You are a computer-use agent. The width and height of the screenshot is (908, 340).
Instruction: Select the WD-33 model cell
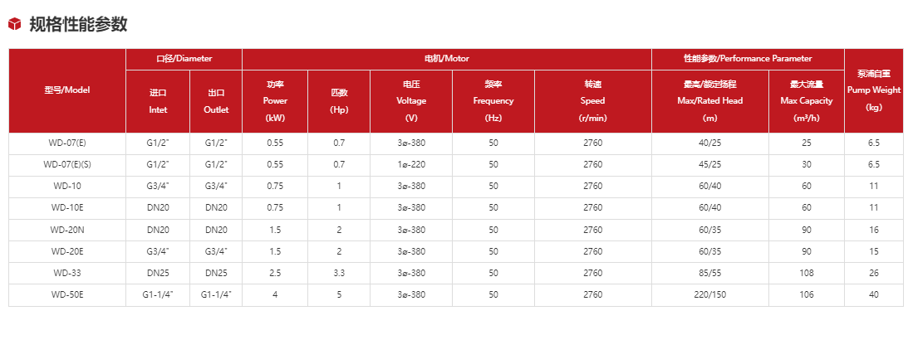click(x=67, y=272)
